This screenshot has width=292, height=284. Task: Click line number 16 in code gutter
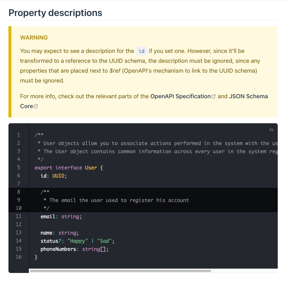[19, 257]
